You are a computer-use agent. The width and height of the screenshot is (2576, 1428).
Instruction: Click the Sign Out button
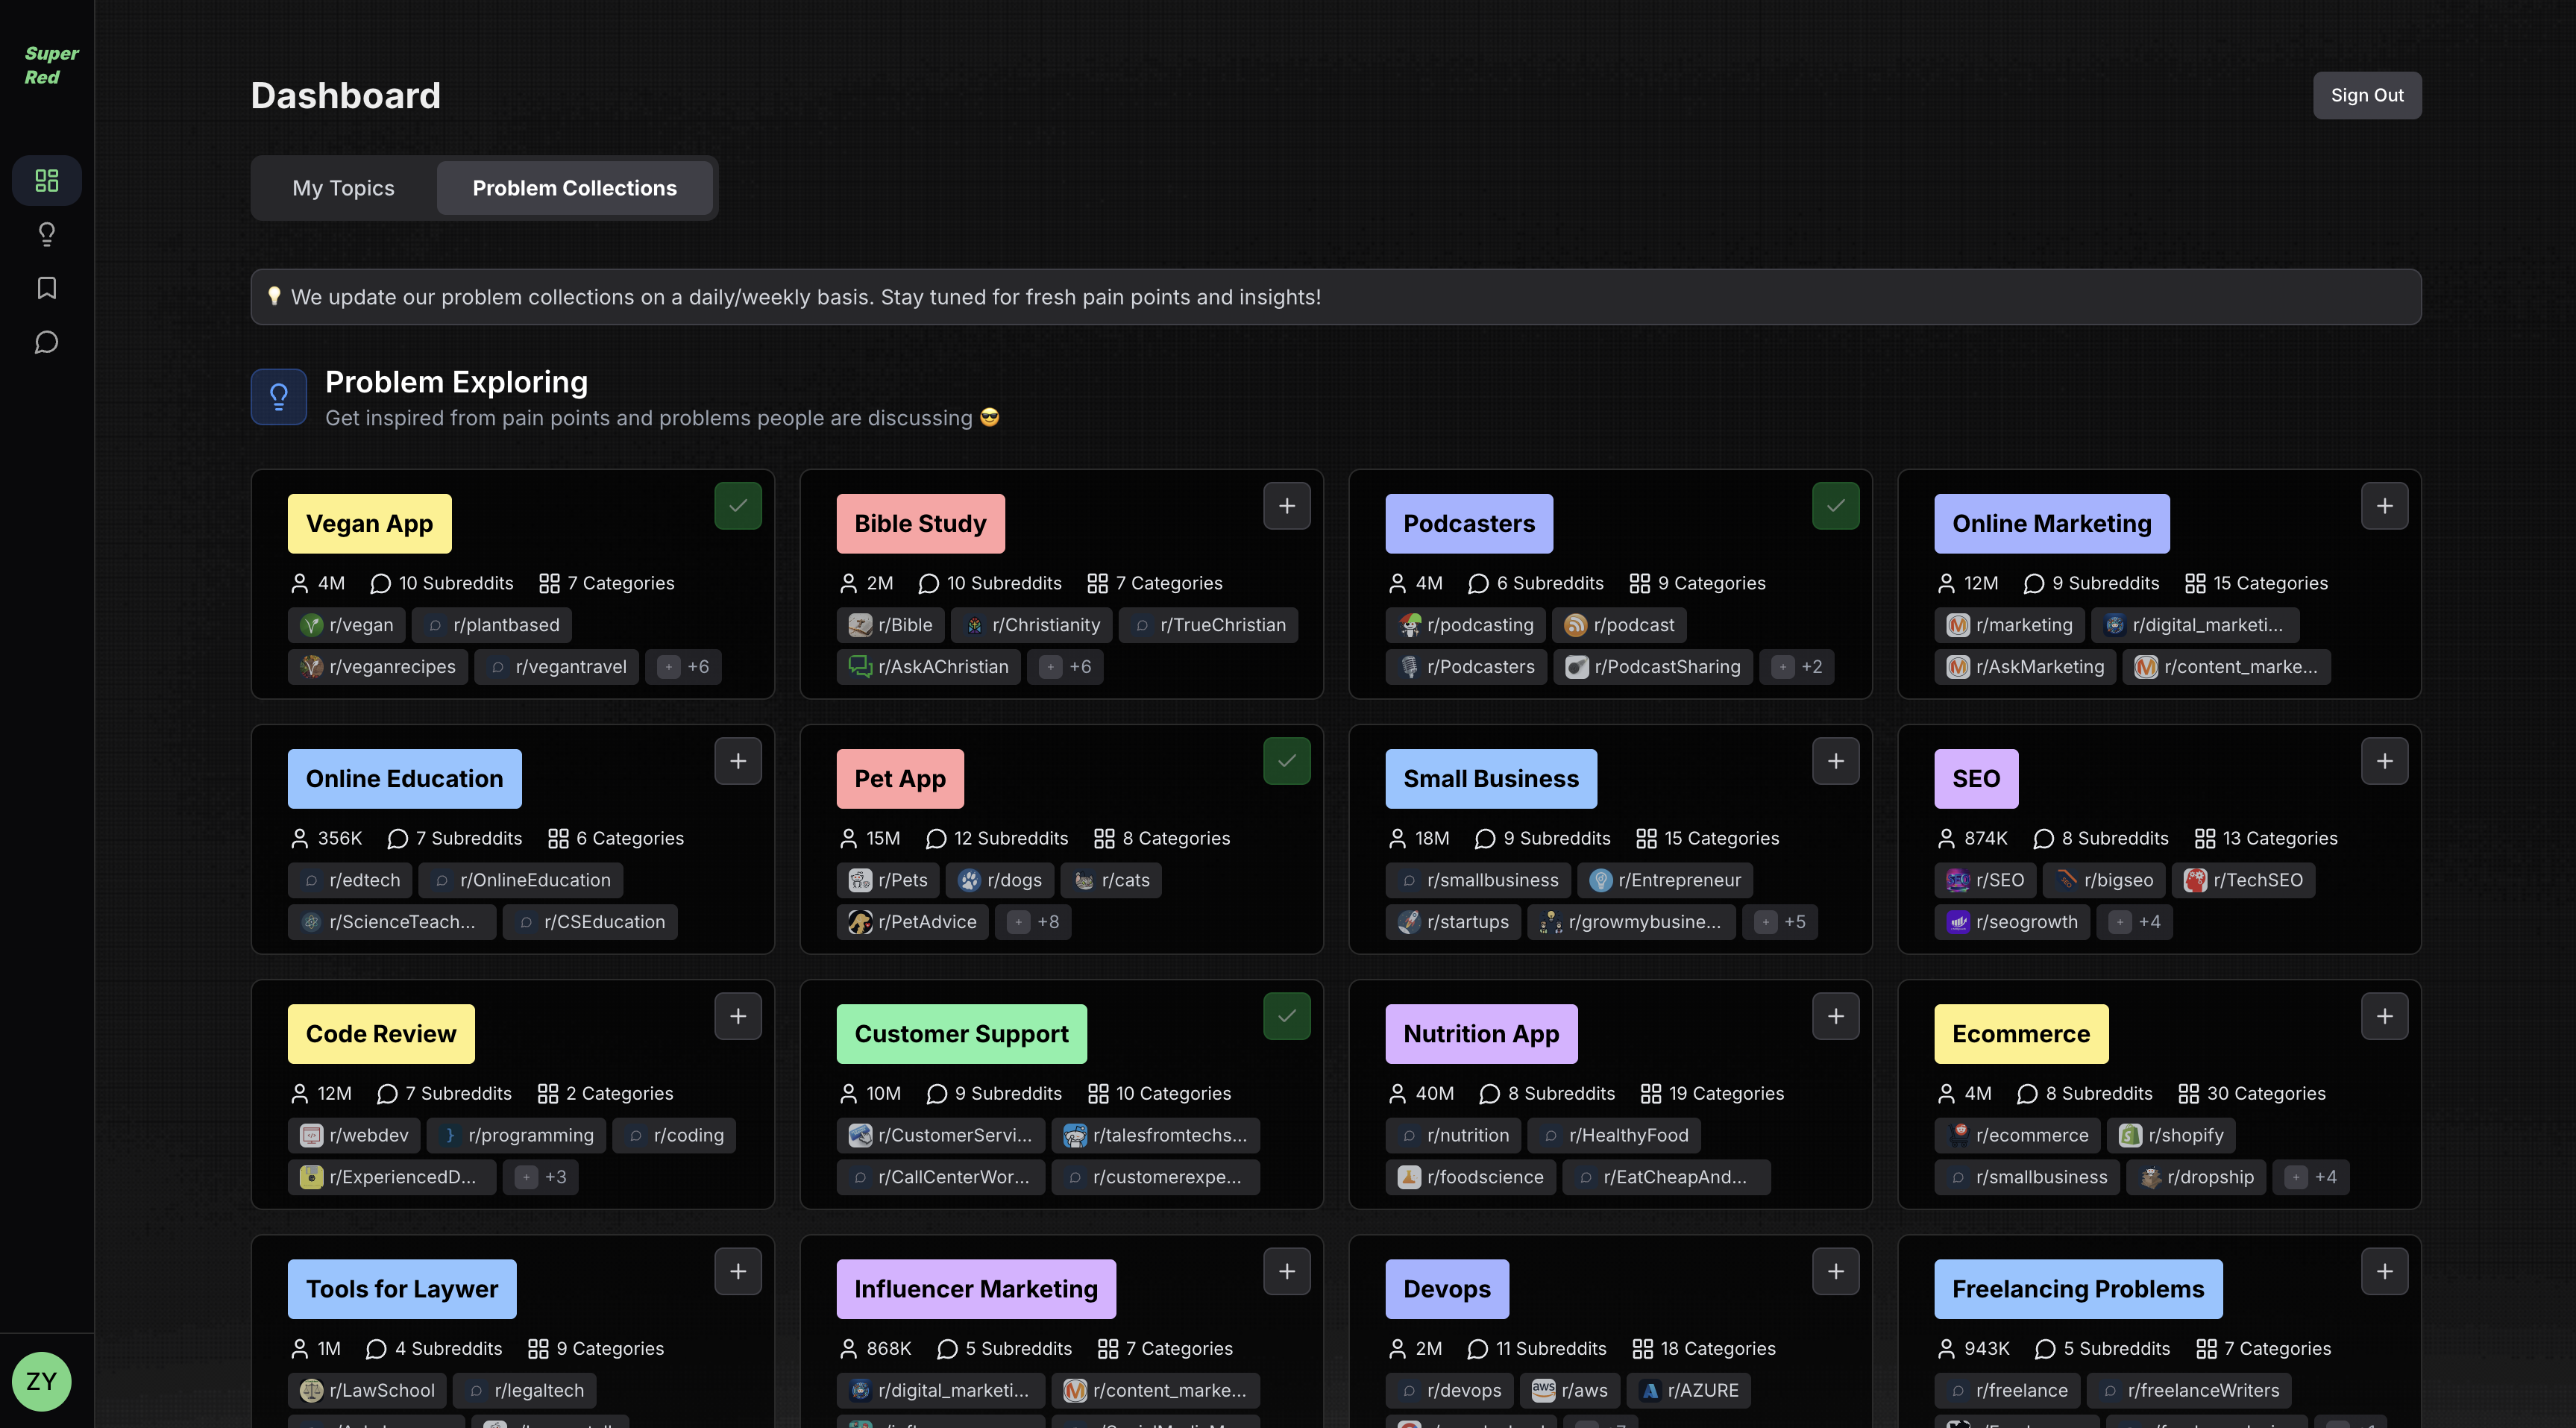[2366, 95]
